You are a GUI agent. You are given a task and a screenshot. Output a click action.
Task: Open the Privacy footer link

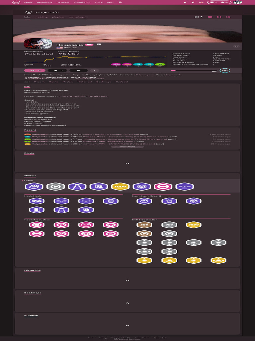tap(102, 338)
